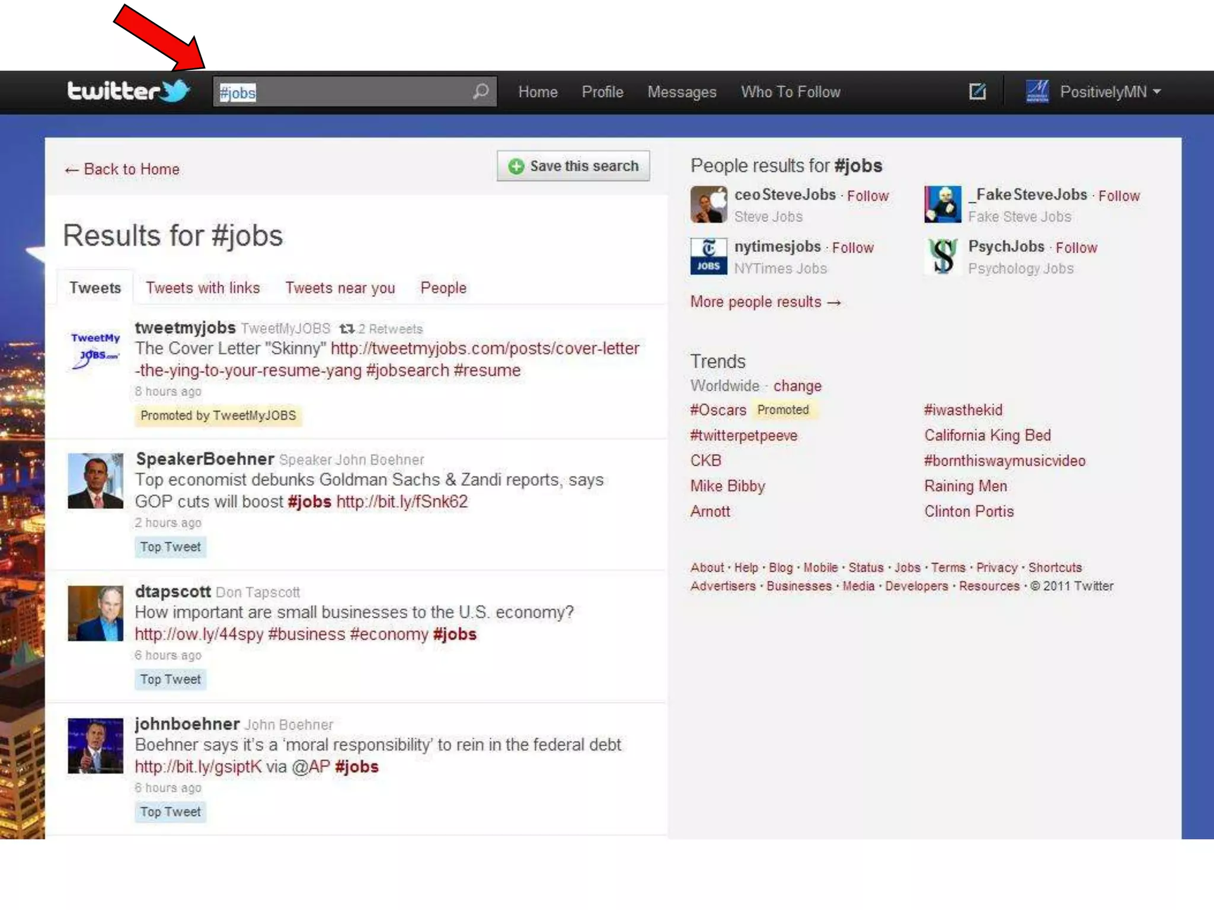This screenshot has height=910, width=1214.
Task: Switch to Tweets with links tab
Action: [x=203, y=288]
